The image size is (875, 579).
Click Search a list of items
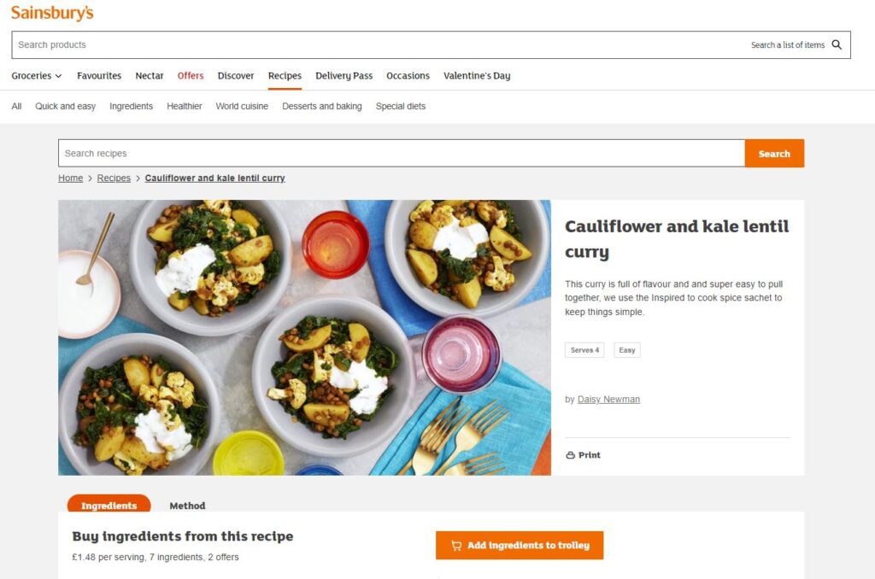click(787, 44)
